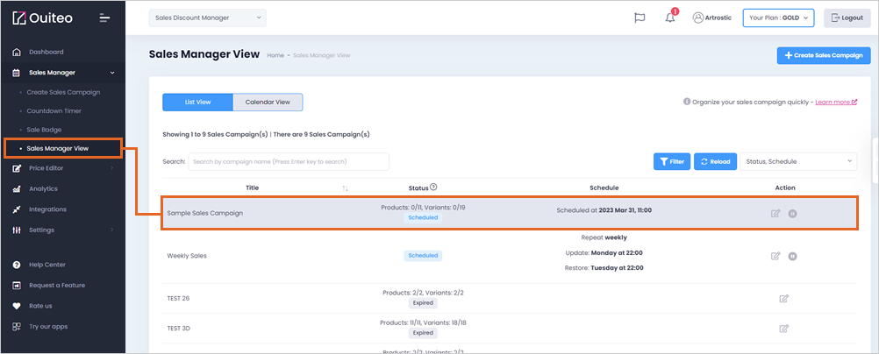
Task: Click the Reload button
Action: pos(715,161)
